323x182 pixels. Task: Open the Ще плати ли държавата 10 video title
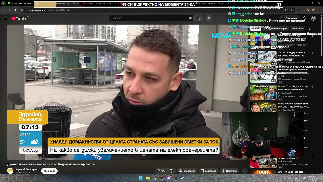click(292, 54)
